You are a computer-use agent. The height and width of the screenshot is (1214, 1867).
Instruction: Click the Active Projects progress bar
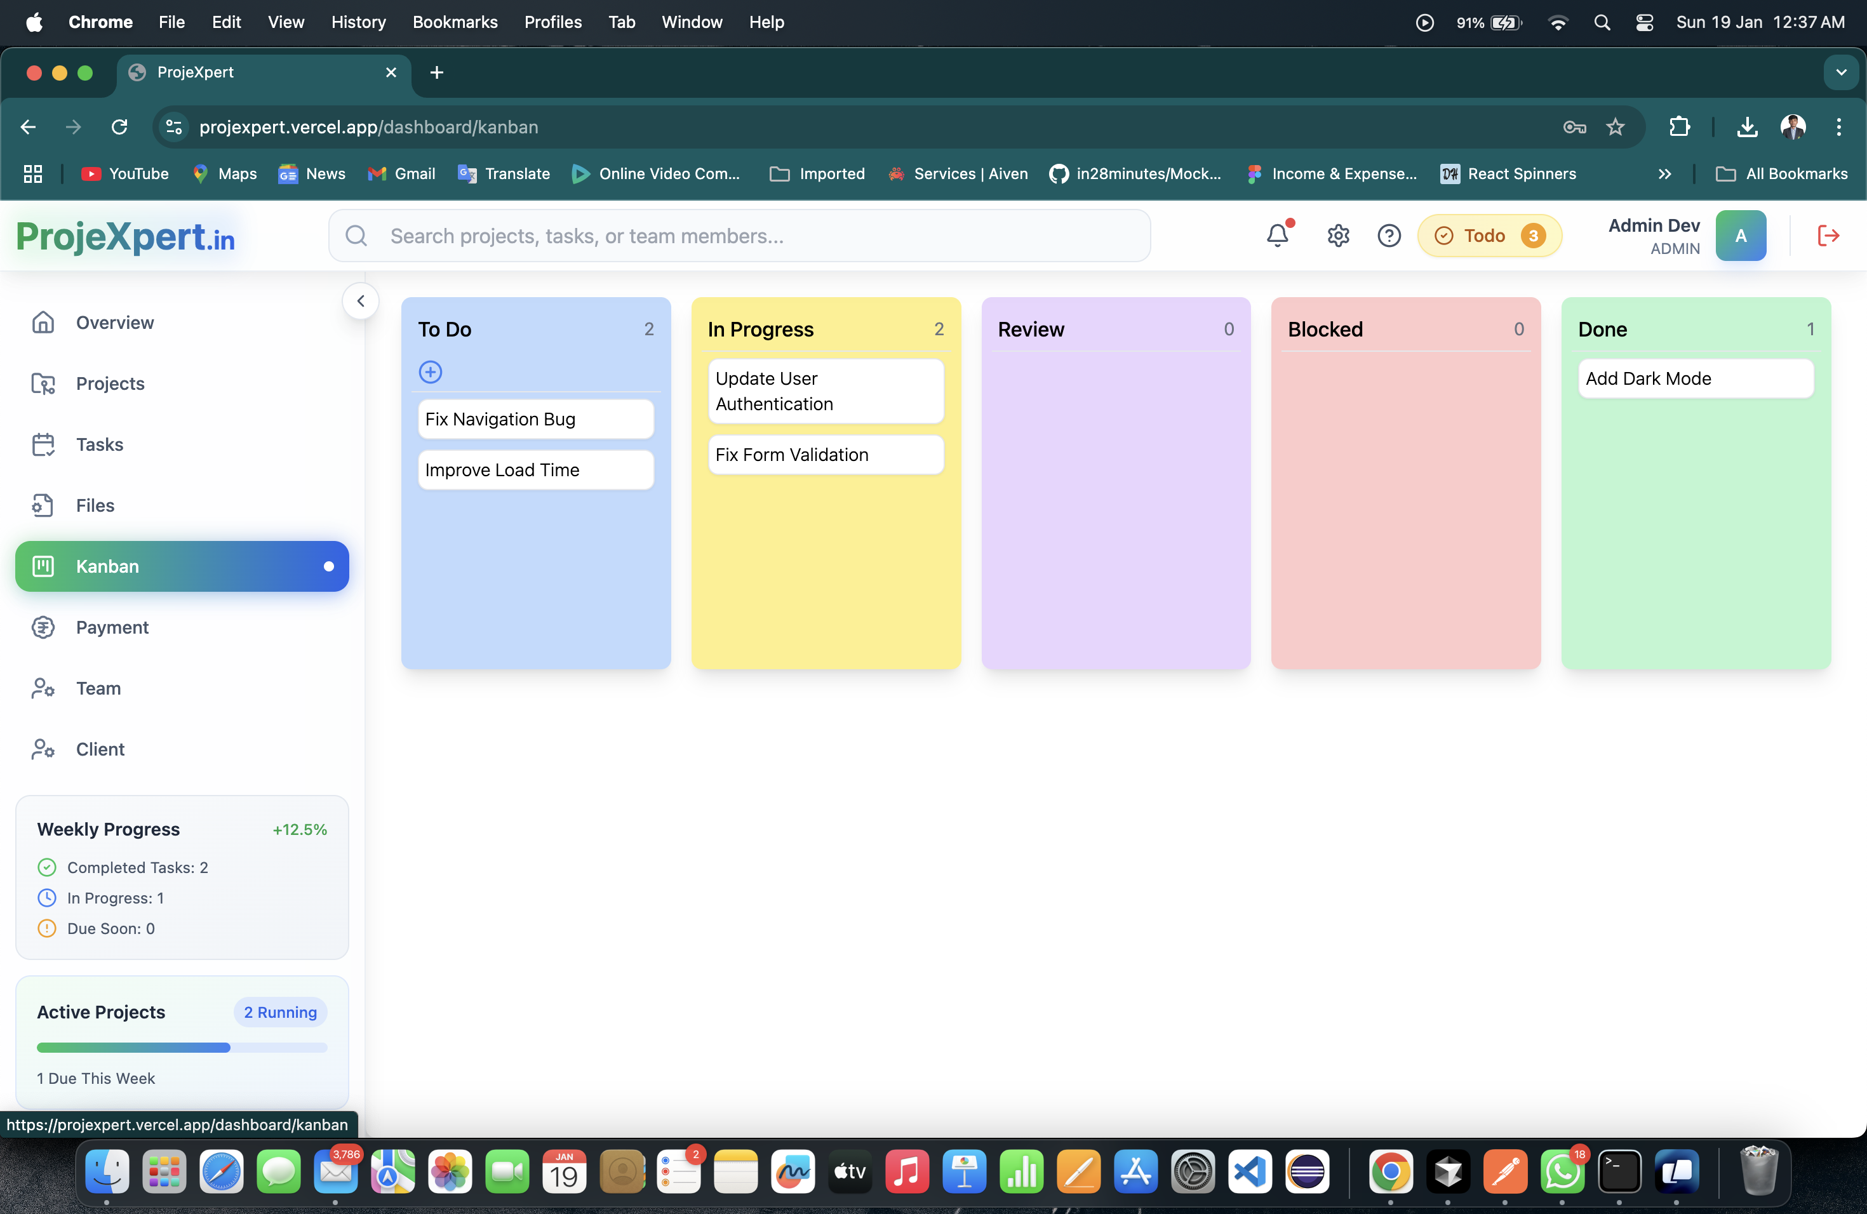(x=182, y=1048)
